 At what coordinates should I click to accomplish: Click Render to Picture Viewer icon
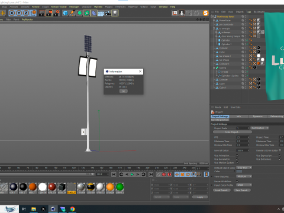(x=49, y=13)
